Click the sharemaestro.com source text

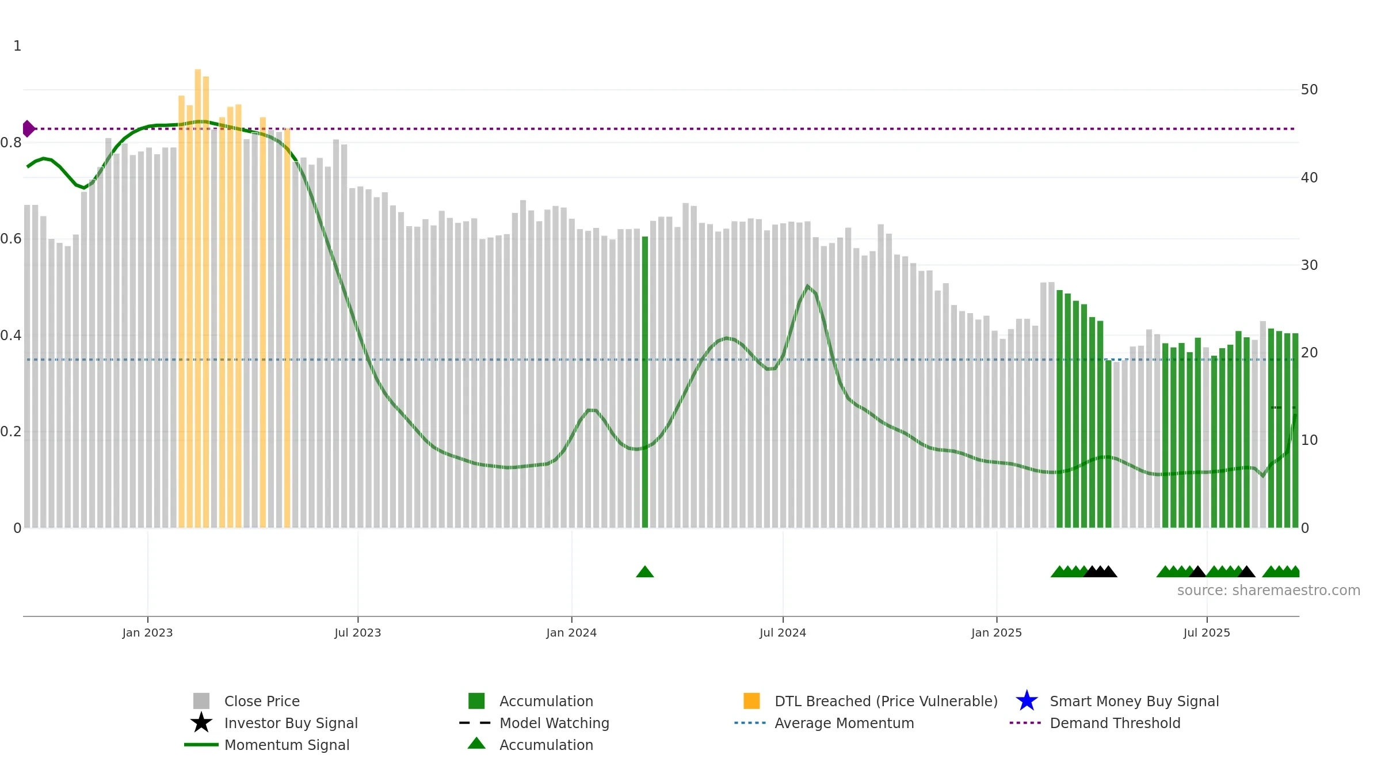pyautogui.click(x=1269, y=591)
